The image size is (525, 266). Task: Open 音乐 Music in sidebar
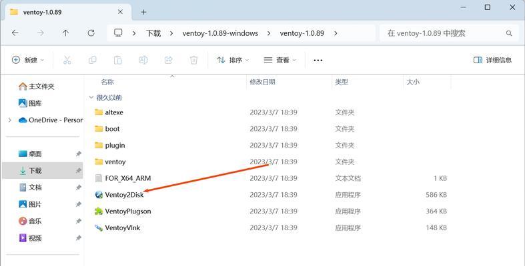[x=30, y=221]
